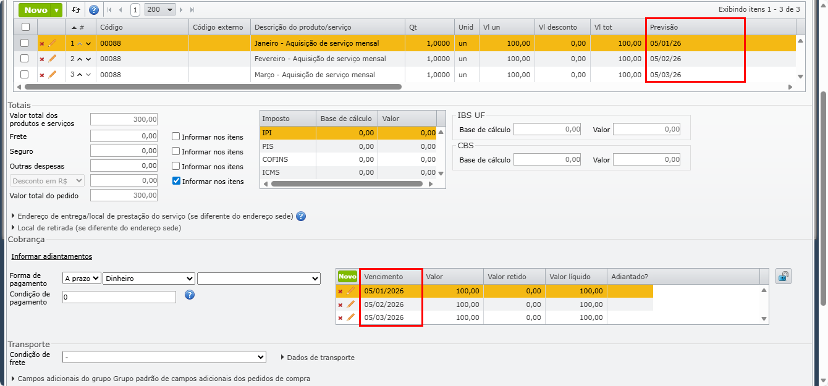Enable Informar nos itens for Frete
This screenshot has height=386, width=828.
coord(176,136)
